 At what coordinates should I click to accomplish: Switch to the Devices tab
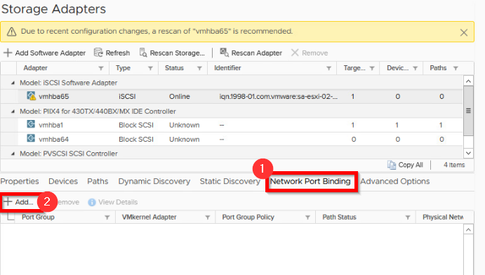click(x=63, y=182)
